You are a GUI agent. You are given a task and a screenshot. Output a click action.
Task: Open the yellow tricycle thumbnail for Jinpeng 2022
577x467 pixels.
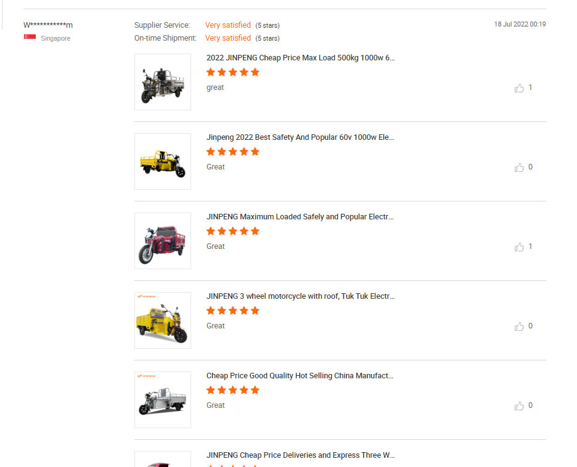(163, 161)
